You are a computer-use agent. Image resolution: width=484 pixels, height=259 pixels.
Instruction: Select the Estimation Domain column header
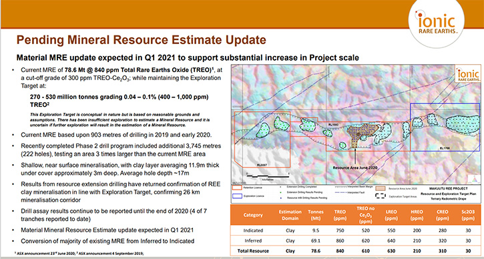pos(290,215)
